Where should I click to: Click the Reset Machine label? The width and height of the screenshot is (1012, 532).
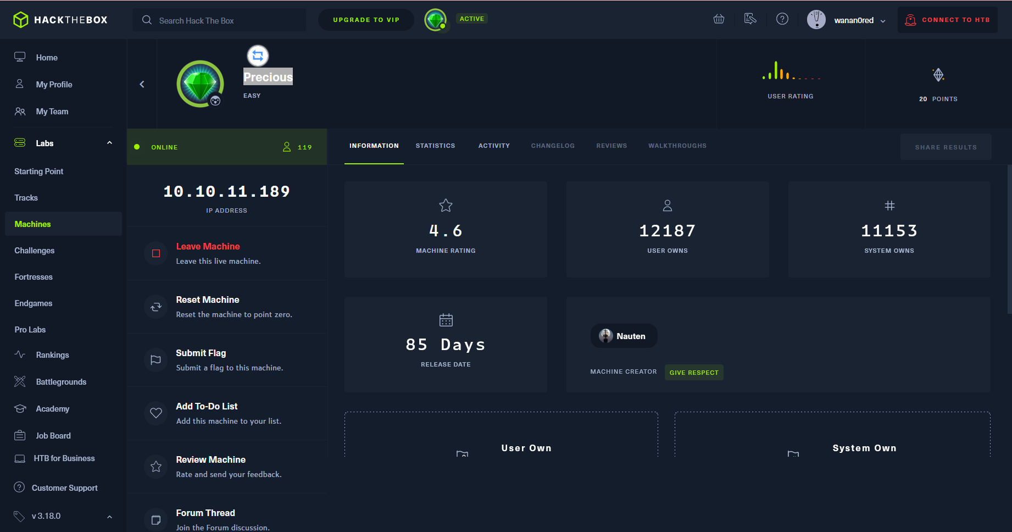(208, 300)
